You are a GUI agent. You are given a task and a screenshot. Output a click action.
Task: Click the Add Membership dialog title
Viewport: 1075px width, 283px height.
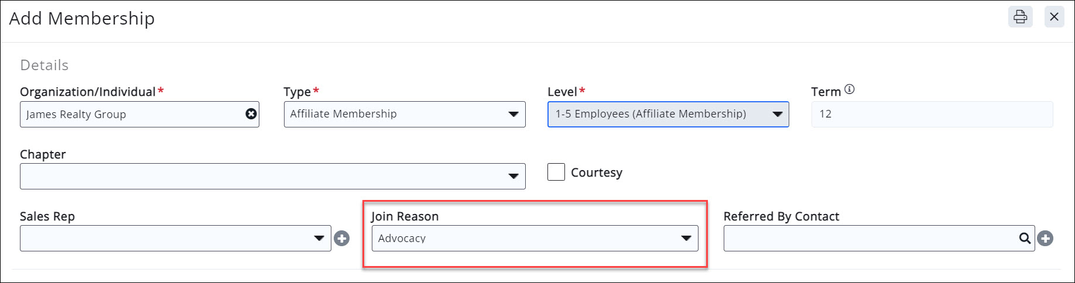82,18
